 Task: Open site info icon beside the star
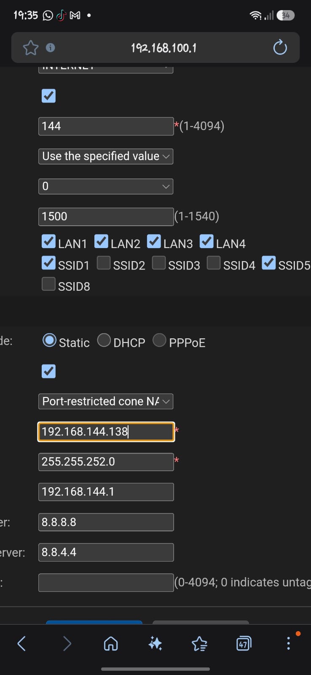(51, 48)
